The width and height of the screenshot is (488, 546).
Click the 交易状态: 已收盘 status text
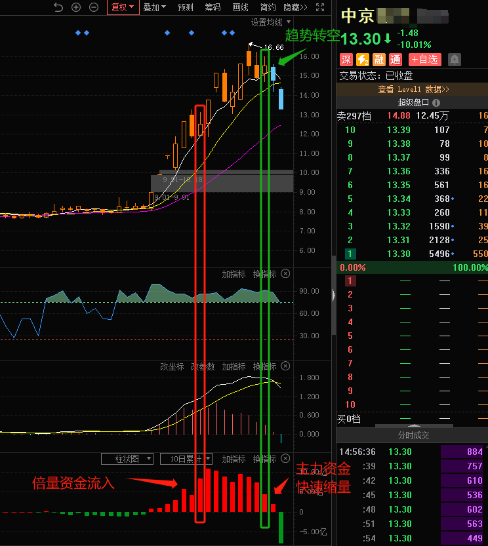[376, 75]
